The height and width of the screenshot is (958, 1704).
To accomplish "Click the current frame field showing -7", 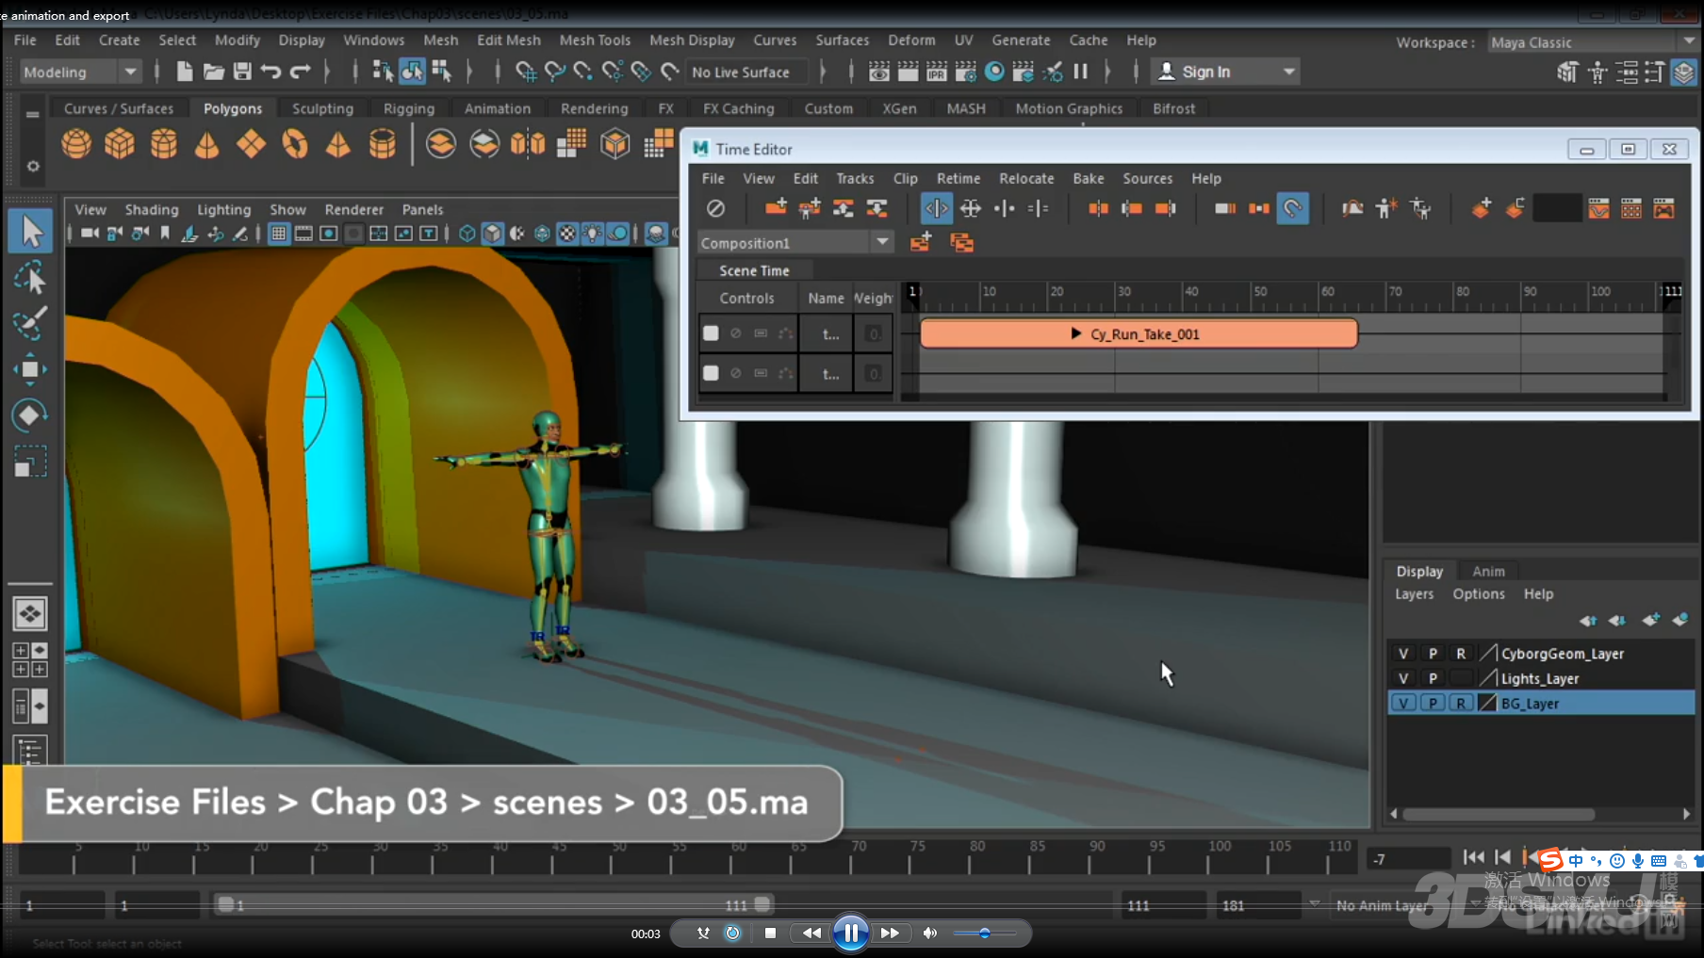I will (1407, 858).
